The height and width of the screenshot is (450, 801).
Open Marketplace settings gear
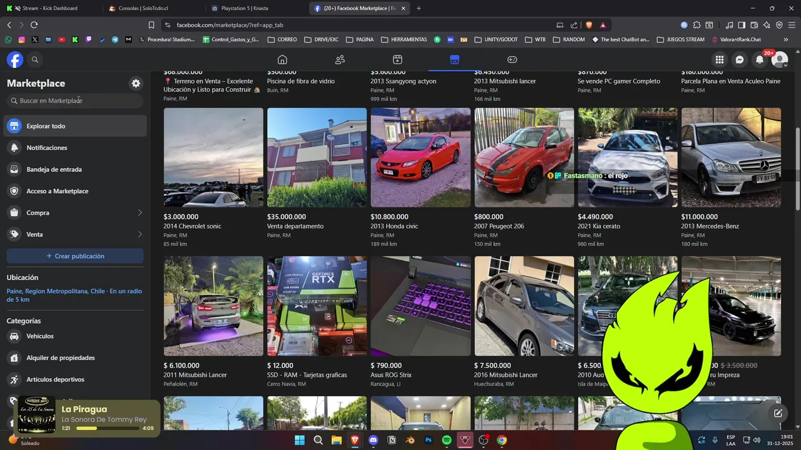136,83
